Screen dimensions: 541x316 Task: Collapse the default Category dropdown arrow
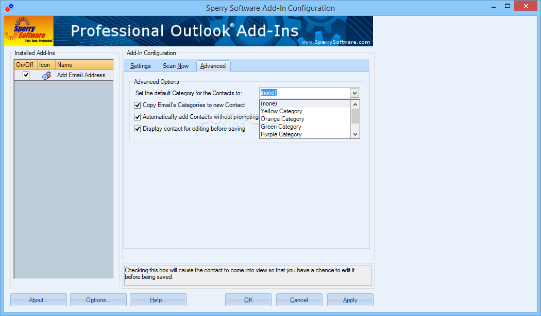coord(354,93)
